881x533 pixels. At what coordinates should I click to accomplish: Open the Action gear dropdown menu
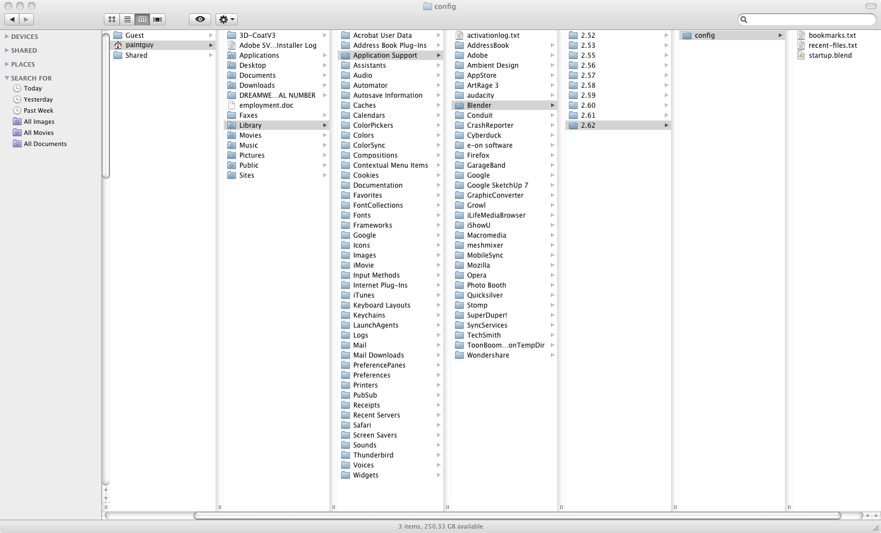point(227,19)
